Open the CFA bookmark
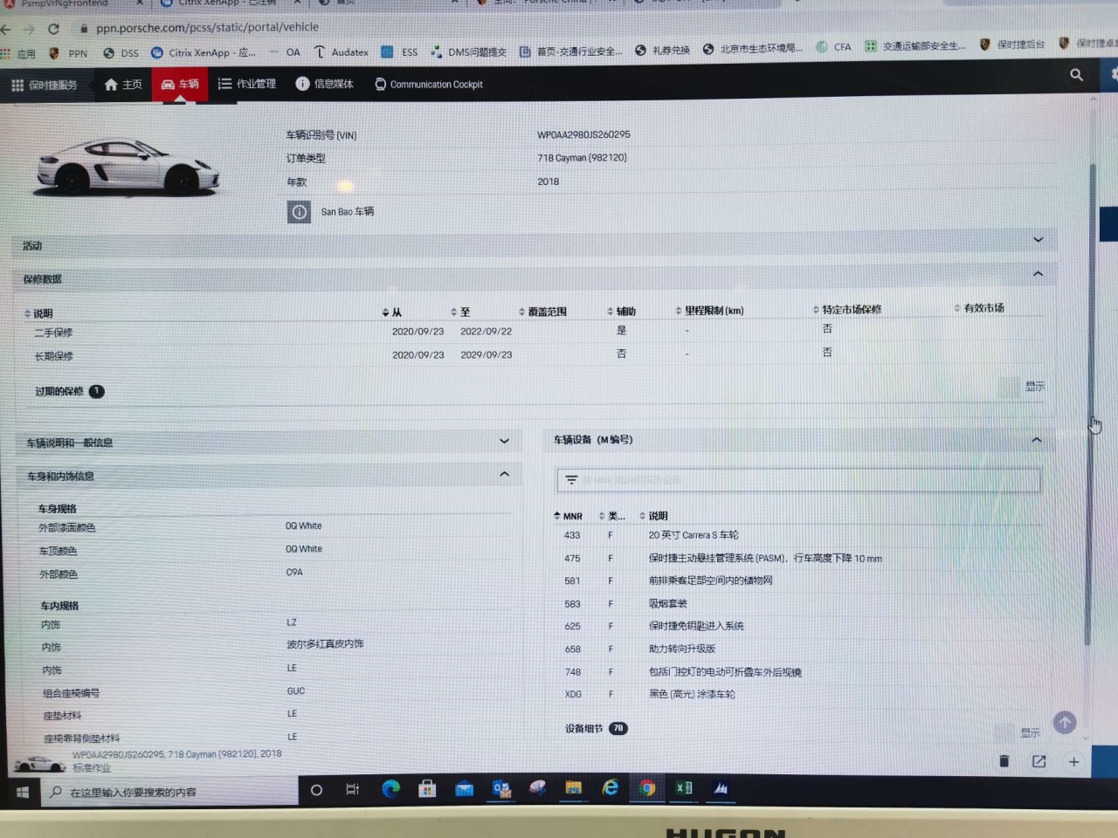The height and width of the screenshot is (838, 1118). click(x=833, y=47)
